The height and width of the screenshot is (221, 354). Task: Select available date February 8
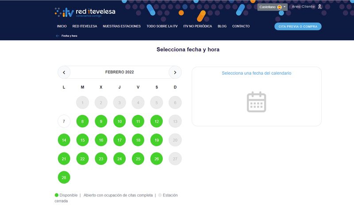tap(82, 121)
